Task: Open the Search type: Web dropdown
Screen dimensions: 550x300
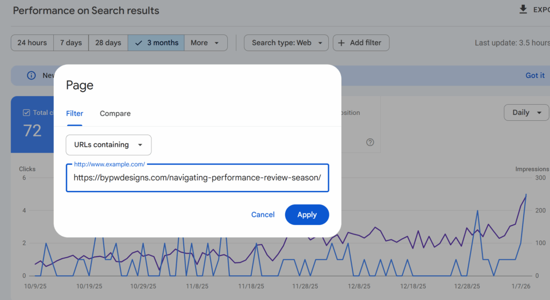Action: click(x=286, y=43)
